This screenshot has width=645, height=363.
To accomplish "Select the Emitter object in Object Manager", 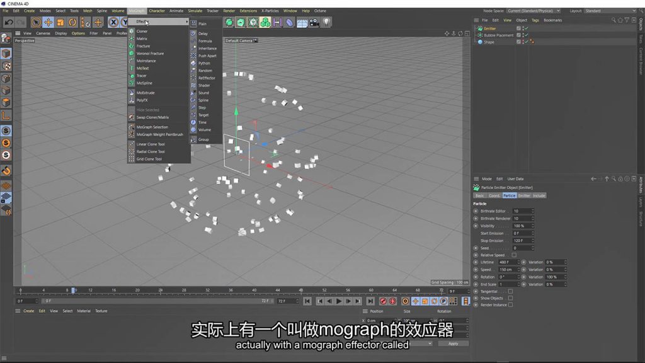I will pos(489,28).
